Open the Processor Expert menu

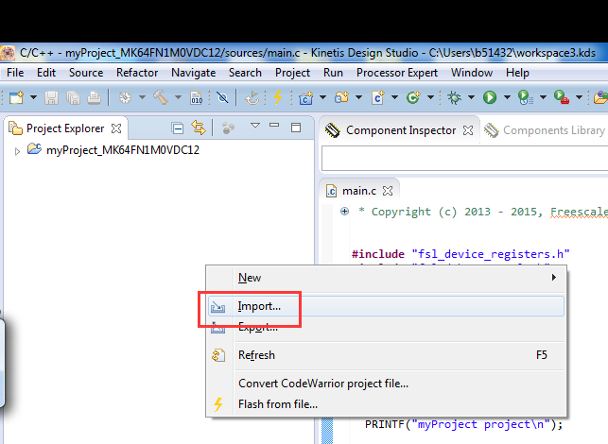(397, 73)
